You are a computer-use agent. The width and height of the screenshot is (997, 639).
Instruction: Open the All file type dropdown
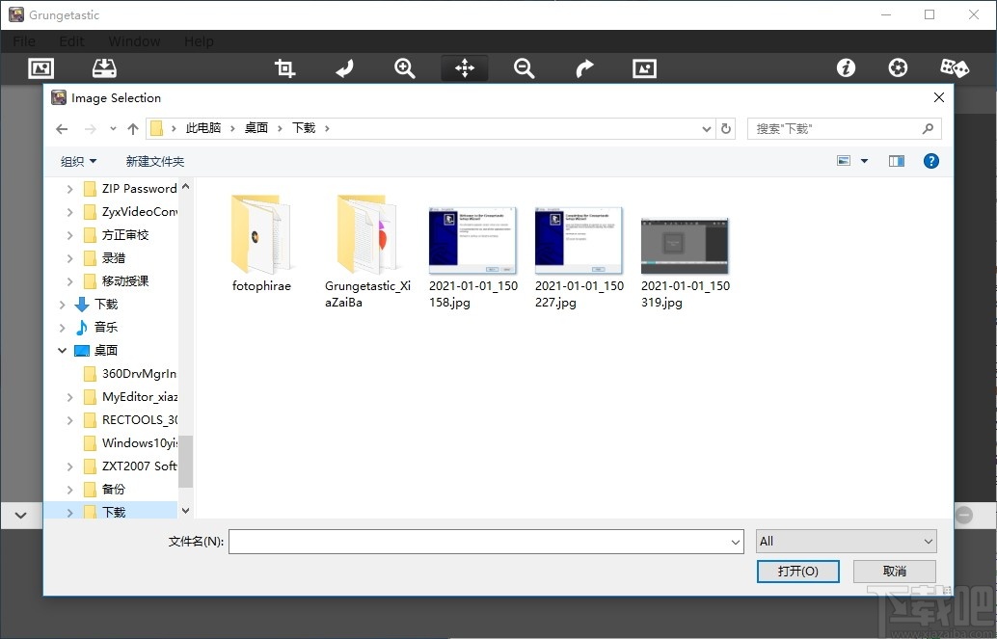coord(847,541)
